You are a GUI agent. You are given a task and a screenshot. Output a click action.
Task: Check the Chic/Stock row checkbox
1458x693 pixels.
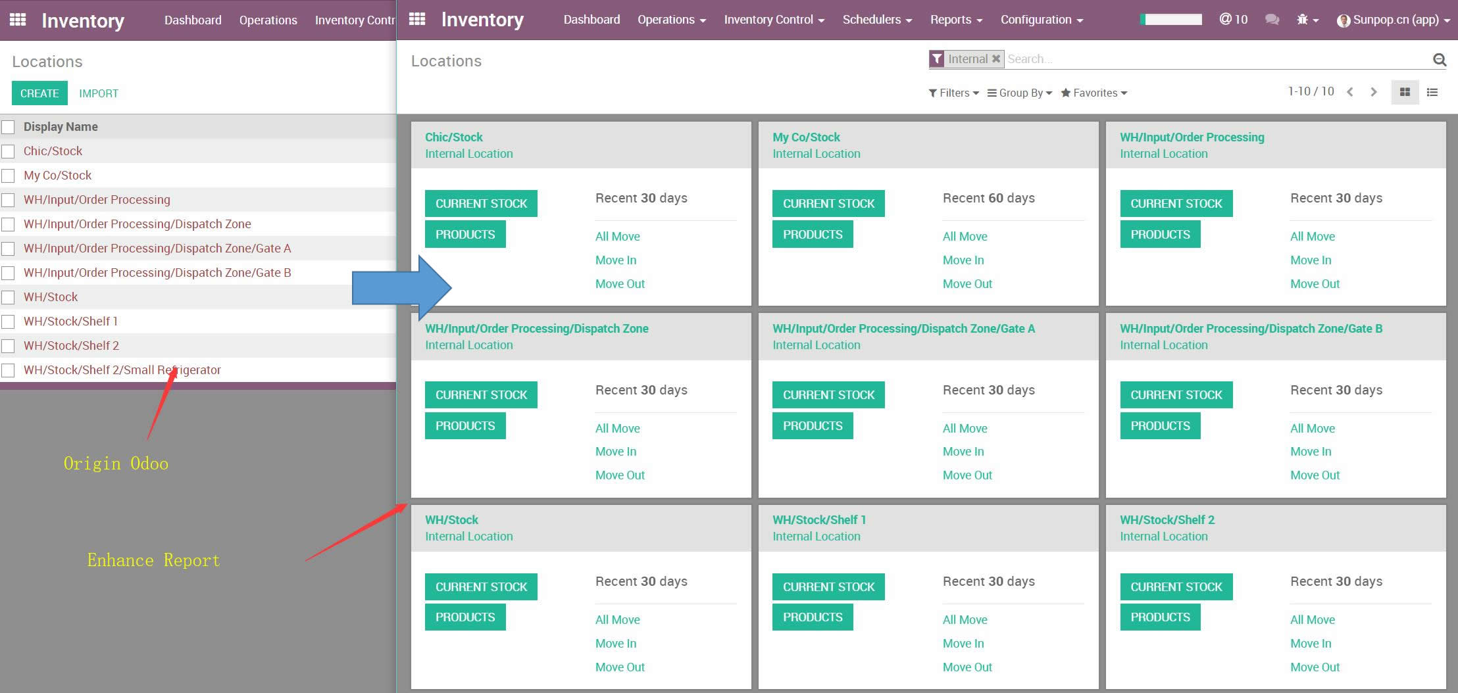[8, 151]
